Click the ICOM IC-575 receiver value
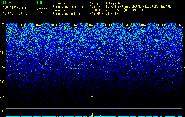Image resolution: width=185 pixels, height=117 pixels. point(118,10)
